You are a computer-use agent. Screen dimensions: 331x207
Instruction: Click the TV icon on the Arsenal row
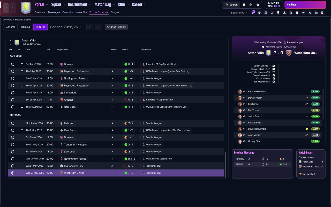click(22, 100)
